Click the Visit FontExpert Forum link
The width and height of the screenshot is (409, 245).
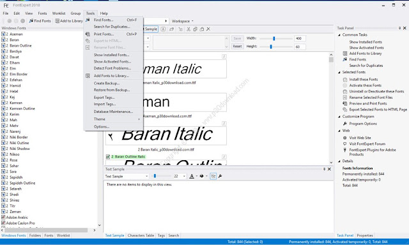(367, 144)
